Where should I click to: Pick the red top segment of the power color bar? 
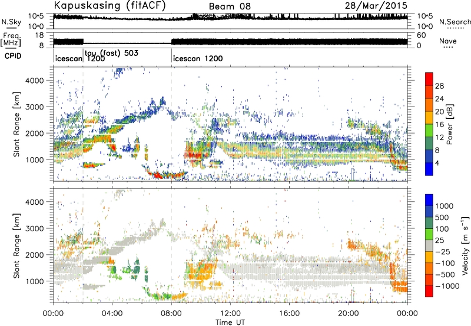coord(429,79)
